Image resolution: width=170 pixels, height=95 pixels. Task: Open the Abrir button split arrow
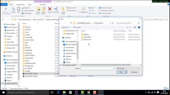[126, 72]
